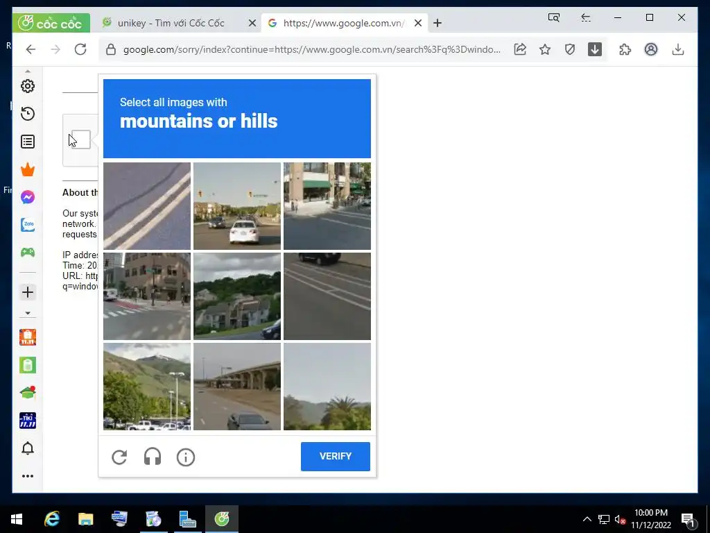Screen dimensions: 710x533
Task: Open sidebar notifications bell
Action: coord(28,448)
